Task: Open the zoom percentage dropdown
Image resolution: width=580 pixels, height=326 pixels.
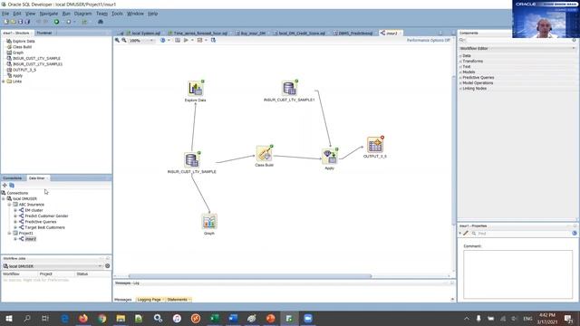Action: tap(151, 40)
